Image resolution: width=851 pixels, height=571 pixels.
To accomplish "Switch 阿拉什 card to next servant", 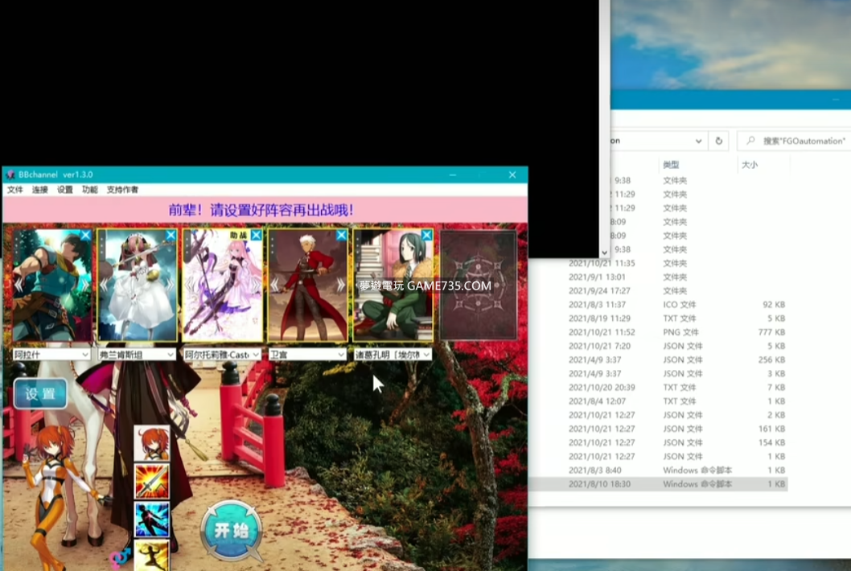I will point(84,285).
